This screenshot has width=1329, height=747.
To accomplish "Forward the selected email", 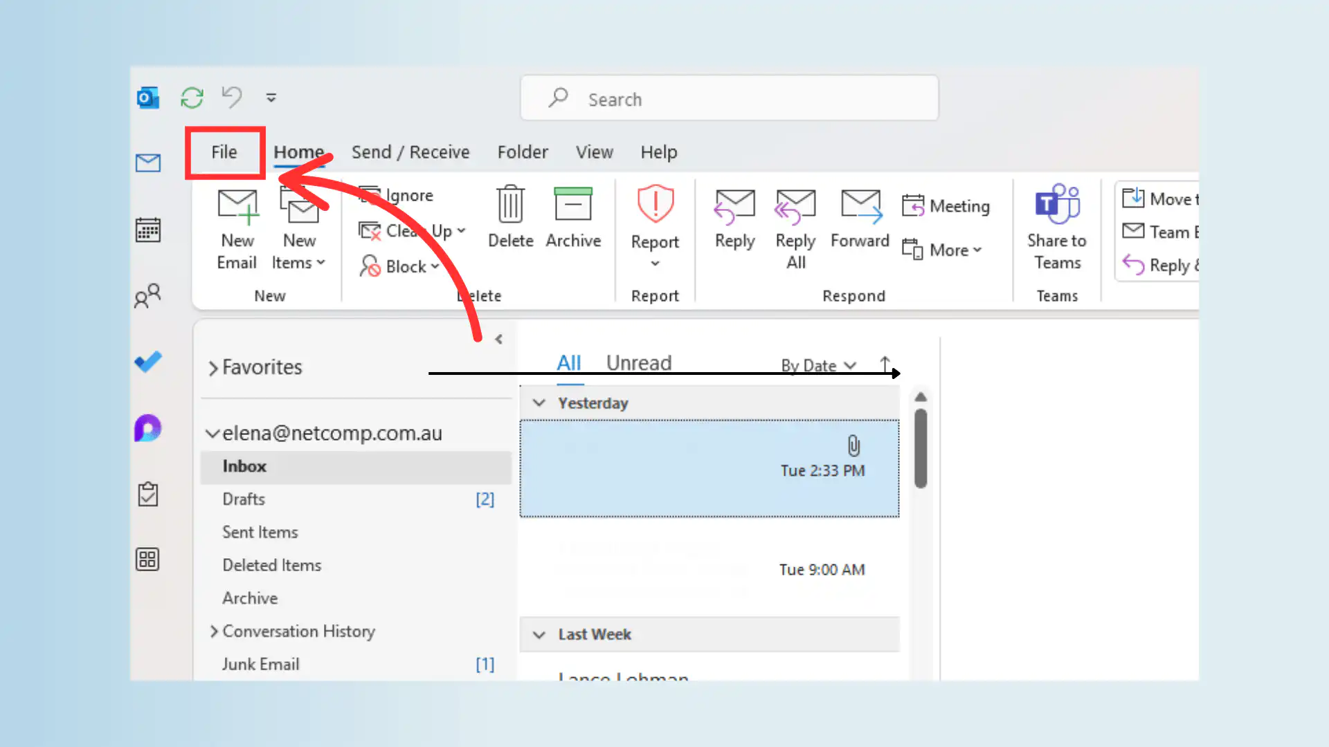I will coord(860,221).
